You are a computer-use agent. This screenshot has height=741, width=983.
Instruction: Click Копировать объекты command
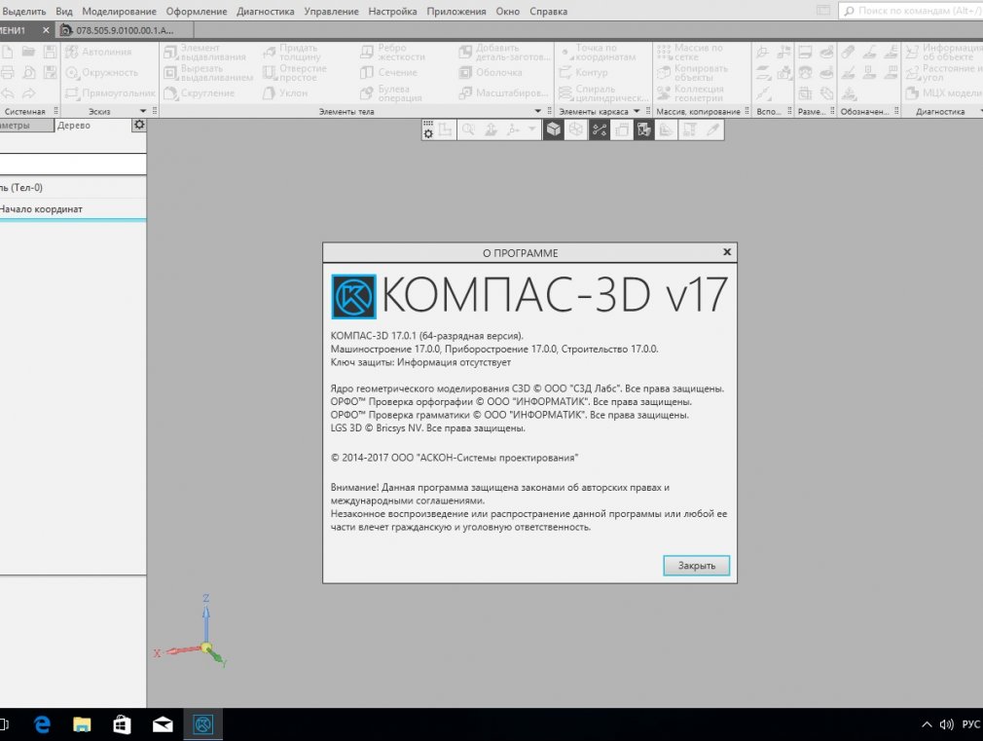coord(692,73)
